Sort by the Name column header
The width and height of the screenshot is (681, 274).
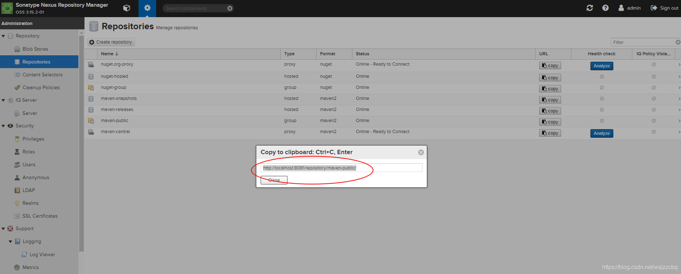pos(189,54)
